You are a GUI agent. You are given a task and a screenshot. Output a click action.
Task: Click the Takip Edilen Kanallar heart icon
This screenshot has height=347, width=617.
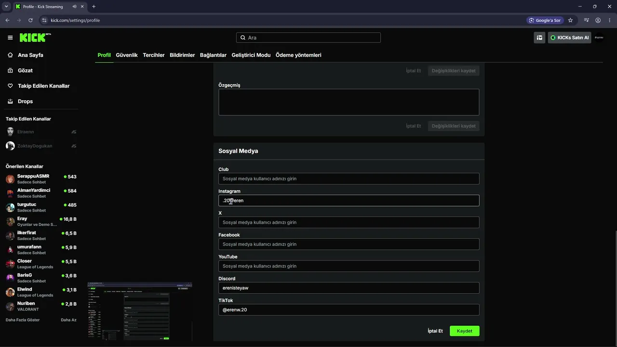(10, 86)
